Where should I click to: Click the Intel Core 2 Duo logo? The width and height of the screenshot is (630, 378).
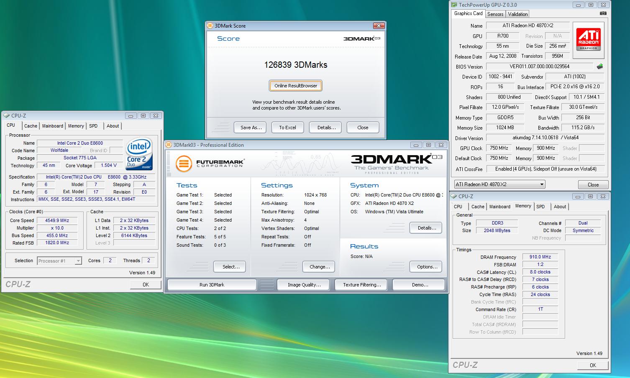[x=139, y=153]
